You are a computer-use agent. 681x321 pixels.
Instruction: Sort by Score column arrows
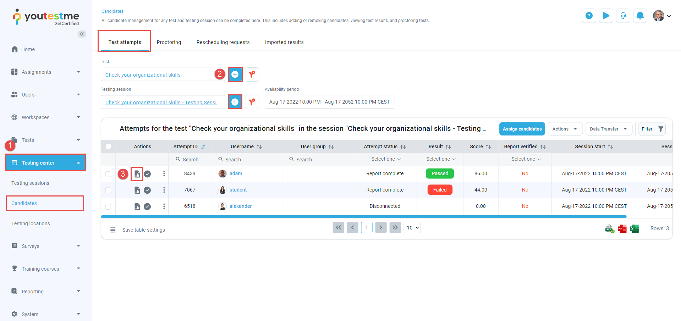tap(488, 147)
